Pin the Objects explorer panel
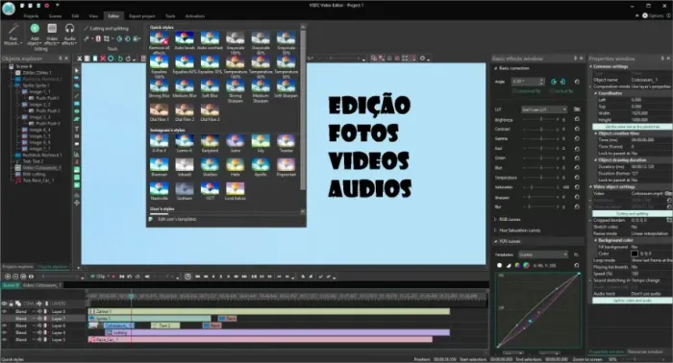673x363 pixels. [x=60, y=59]
